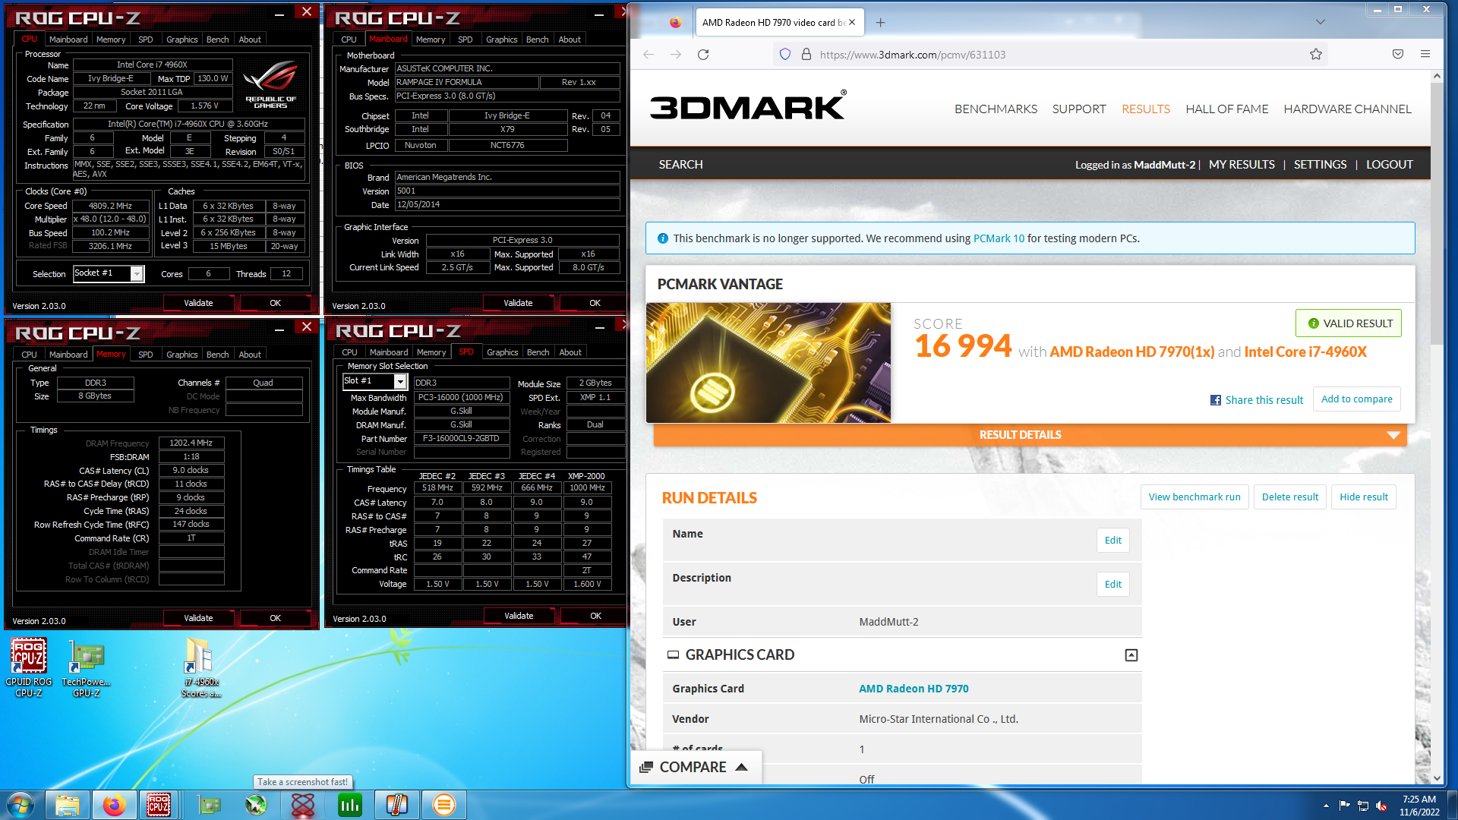Open File Explorer from the taskbar

68,805
